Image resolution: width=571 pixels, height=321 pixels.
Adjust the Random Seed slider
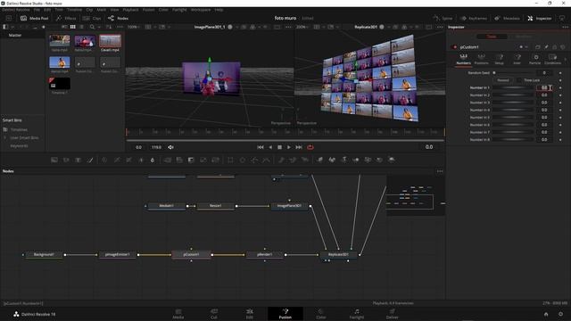coord(513,73)
